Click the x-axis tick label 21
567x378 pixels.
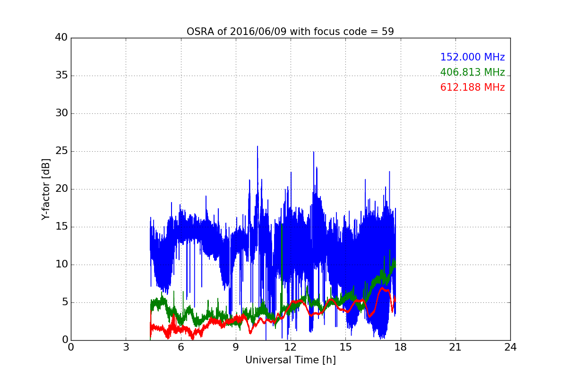455,347
